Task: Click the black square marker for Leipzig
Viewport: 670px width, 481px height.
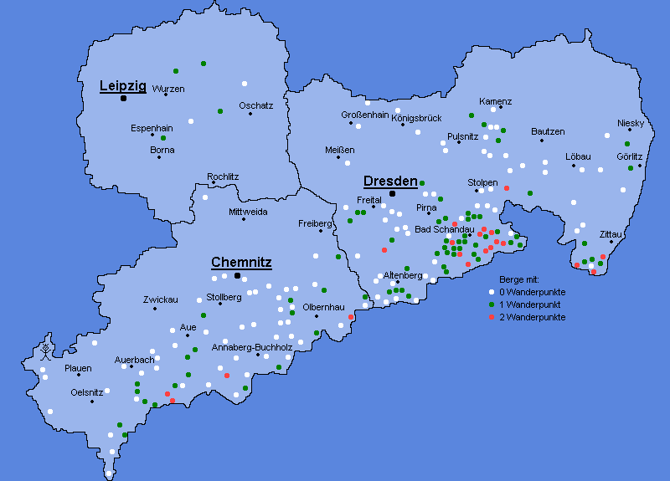Action: [123, 99]
